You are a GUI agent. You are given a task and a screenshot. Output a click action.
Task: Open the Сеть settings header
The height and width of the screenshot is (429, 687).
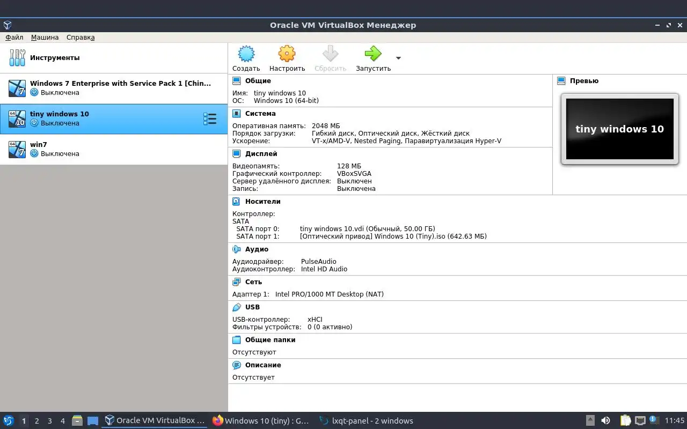(253, 282)
